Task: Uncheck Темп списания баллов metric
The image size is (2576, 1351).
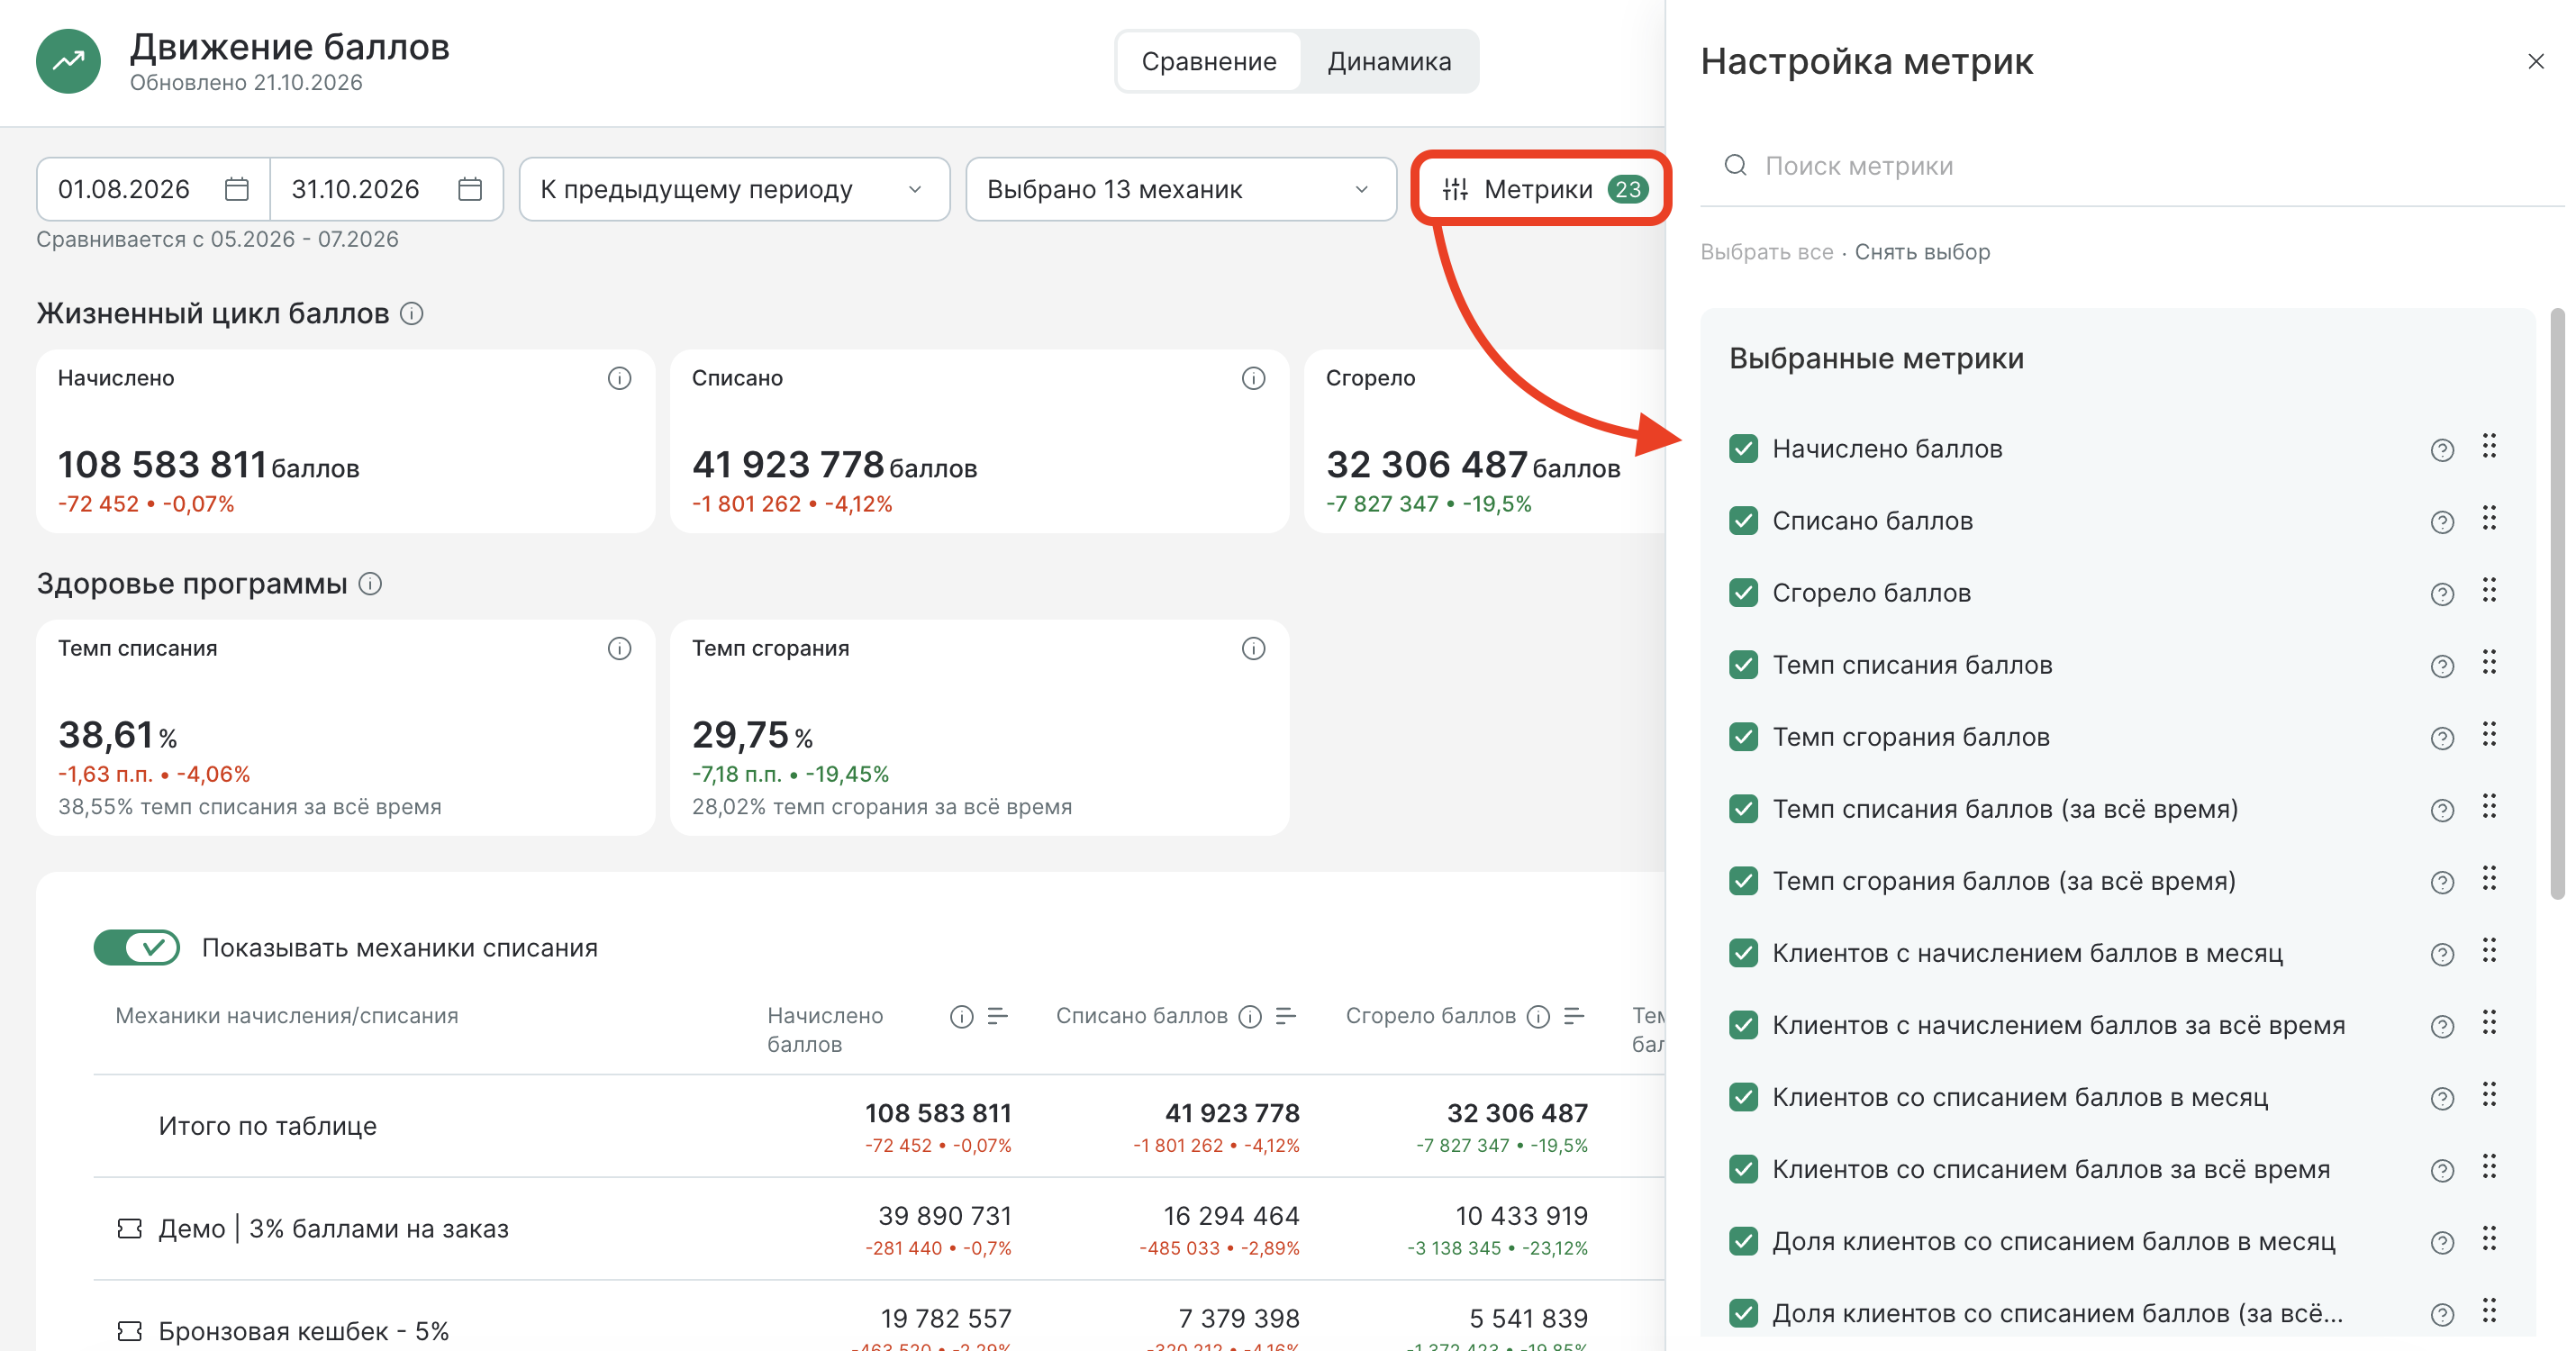Action: click(1744, 664)
